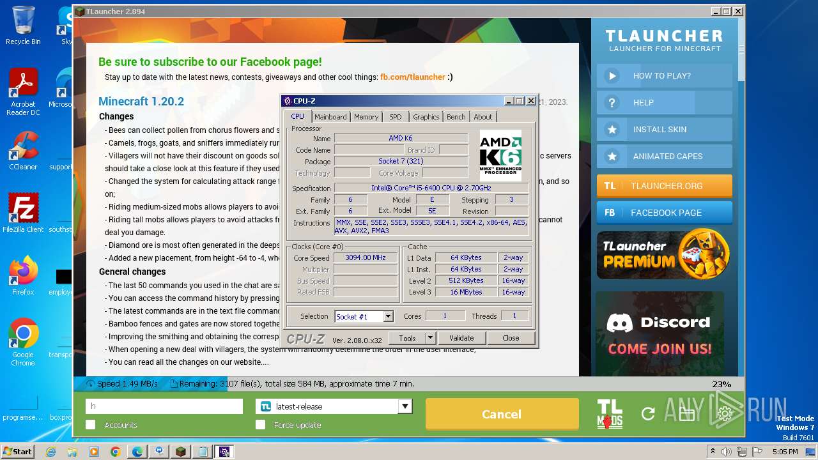This screenshot has width=818, height=460.
Task: Switch to the Mainboard tab
Action: [x=330, y=117]
